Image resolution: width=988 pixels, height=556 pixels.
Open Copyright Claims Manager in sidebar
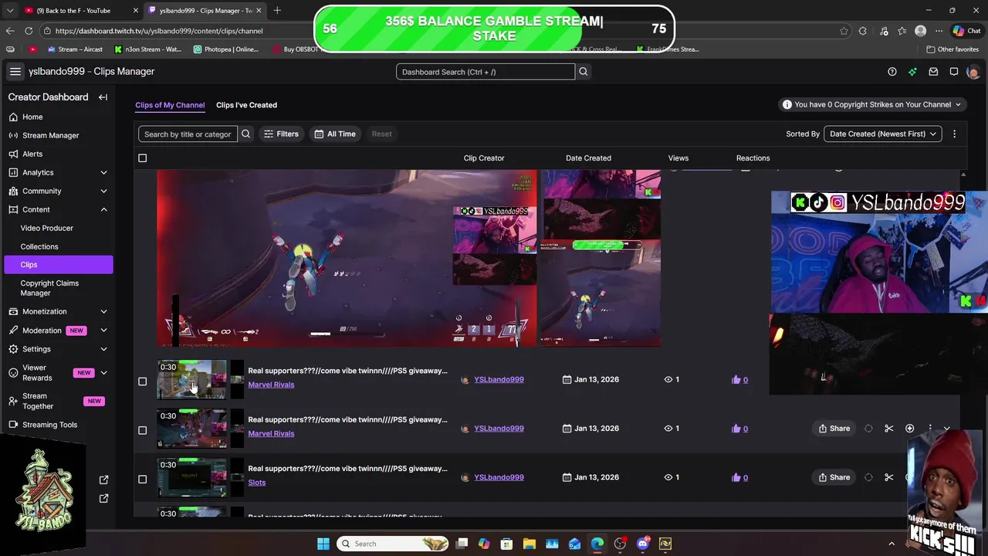click(49, 288)
